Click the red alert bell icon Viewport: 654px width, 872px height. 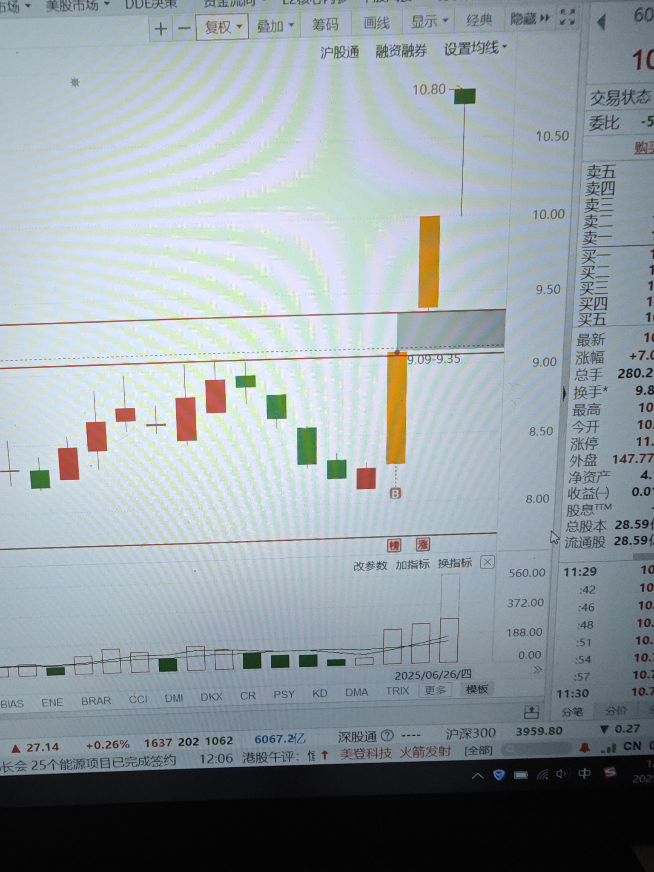(585, 748)
